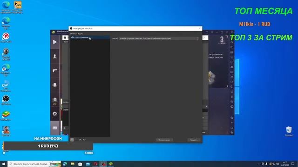Open the Windows Start menu
The image size is (298, 167).
4,164
